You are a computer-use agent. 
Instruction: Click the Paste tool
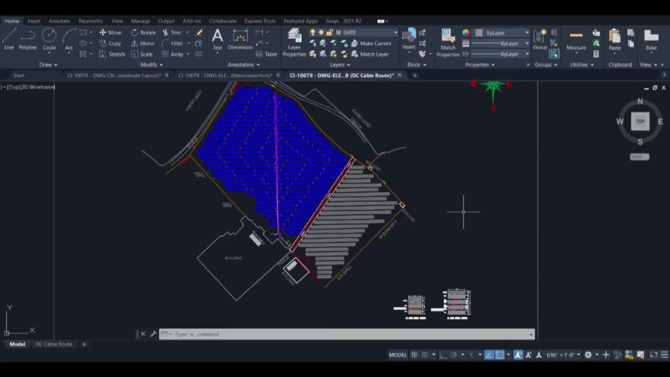(614, 40)
